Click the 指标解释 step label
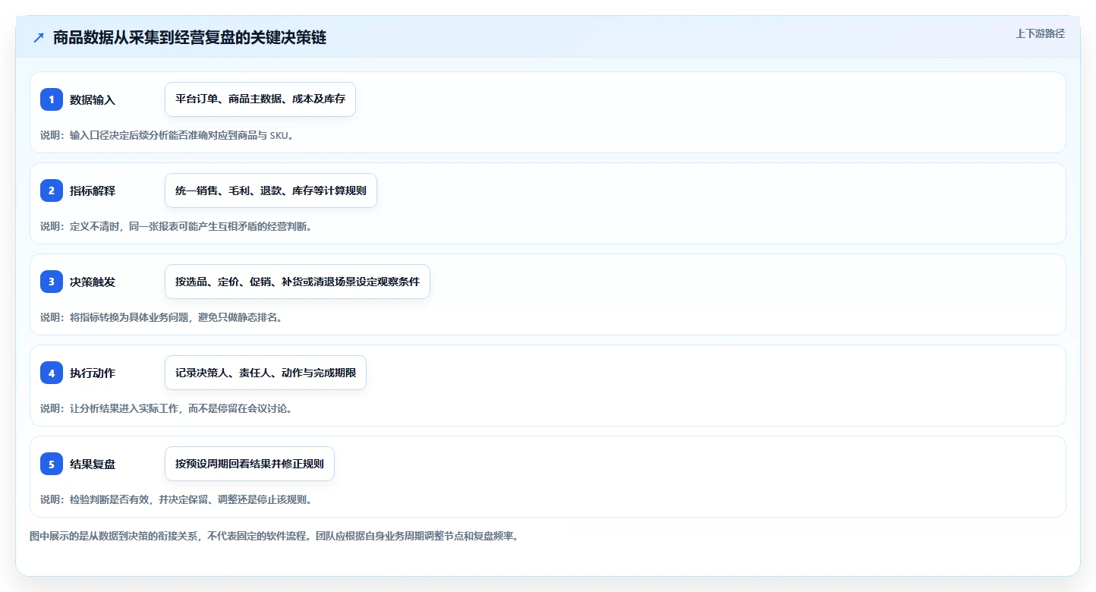1096x592 pixels. (x=93, y=191)
